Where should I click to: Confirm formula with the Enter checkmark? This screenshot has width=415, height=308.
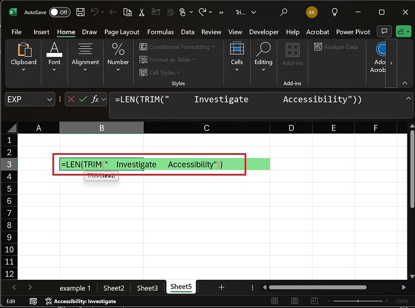84,100
